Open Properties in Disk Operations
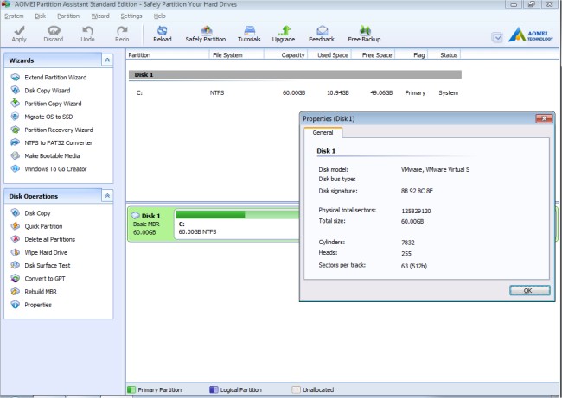 coord(38,305)
